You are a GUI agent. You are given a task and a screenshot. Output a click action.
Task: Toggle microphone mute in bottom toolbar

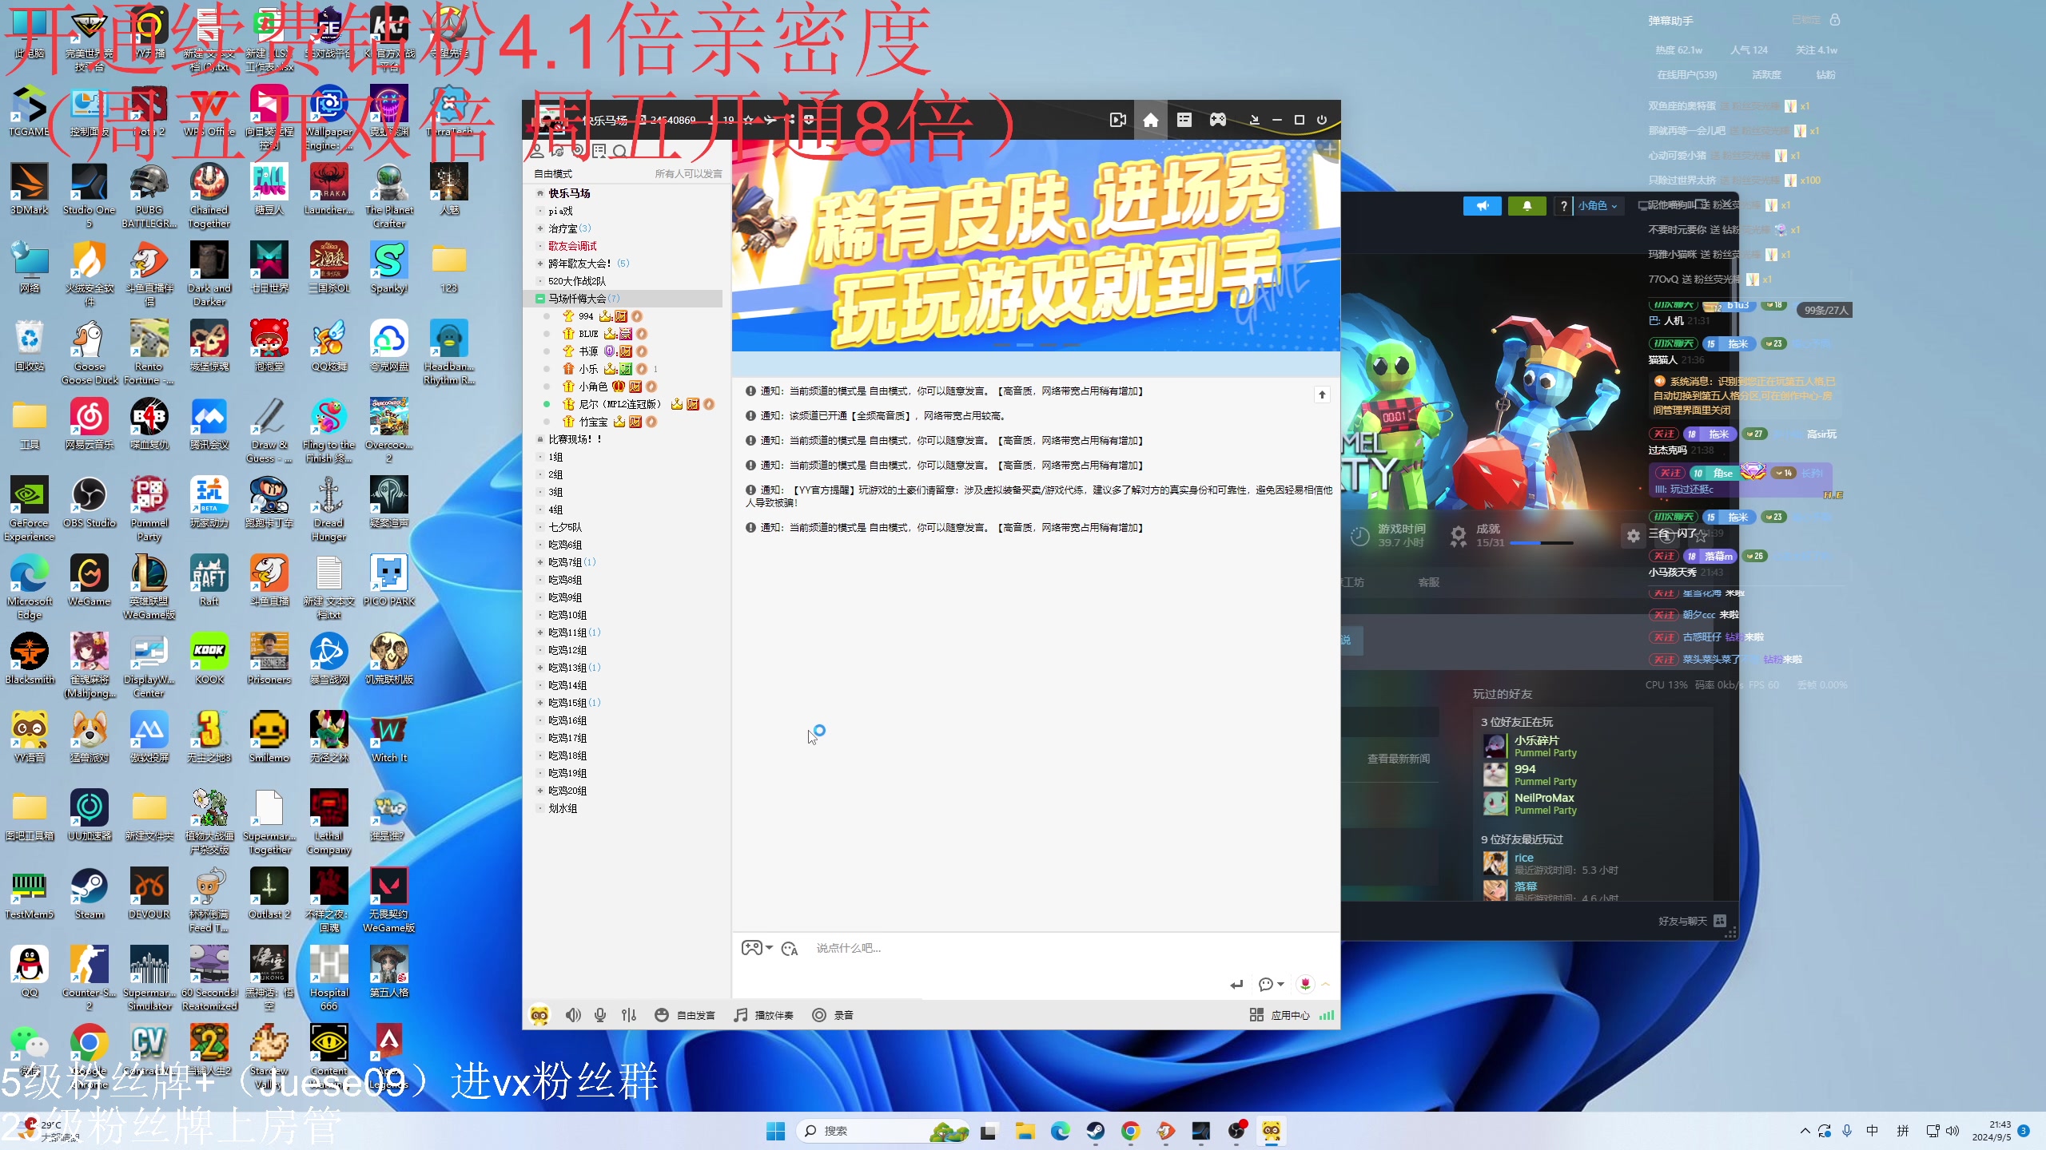point(600,1013)
